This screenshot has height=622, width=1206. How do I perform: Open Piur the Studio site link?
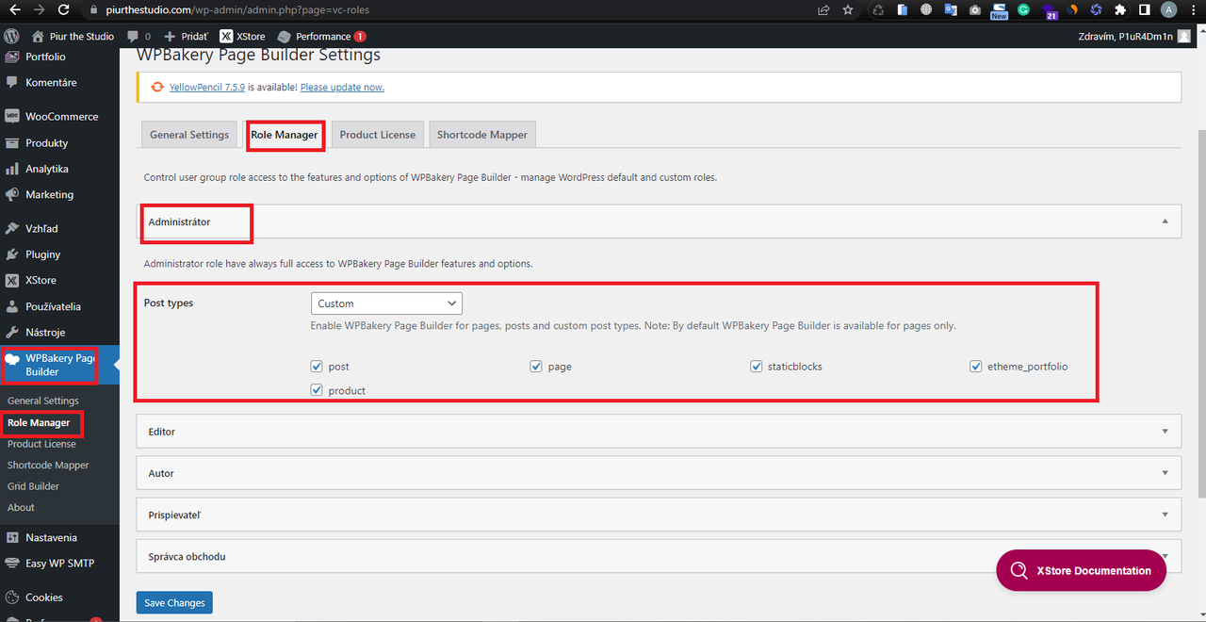click(73, 36)
